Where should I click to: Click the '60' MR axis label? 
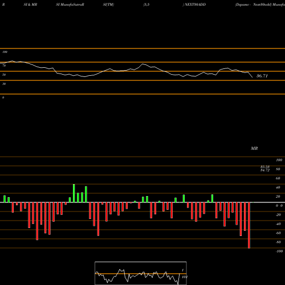pos(278,178)
